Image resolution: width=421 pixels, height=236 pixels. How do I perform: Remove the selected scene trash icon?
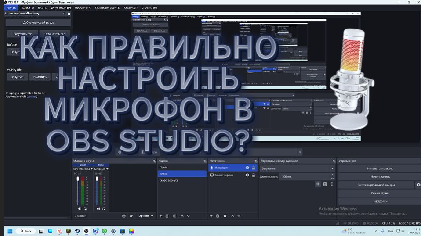(x=167, y=216)
